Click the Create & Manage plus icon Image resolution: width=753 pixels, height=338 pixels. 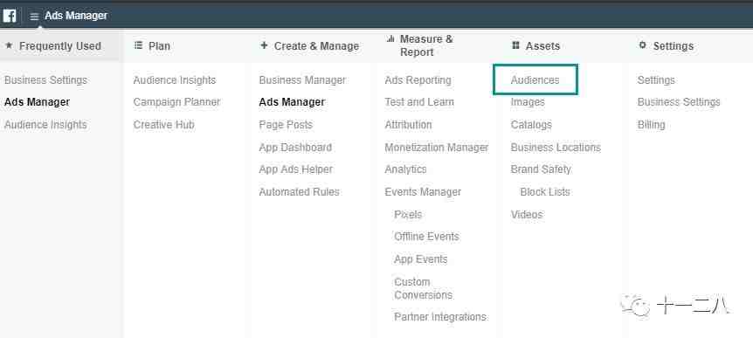pyautogui.click(x=264, y=45)
